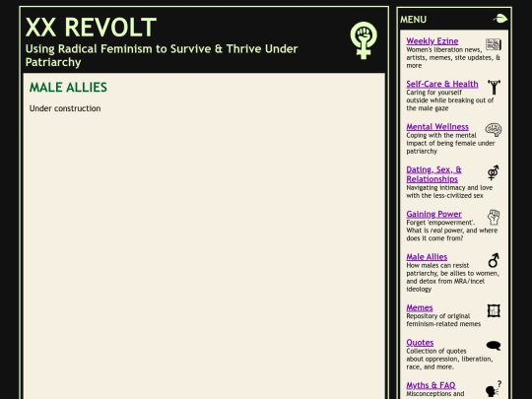Click the description "Forget 'empowerment'. What is real power"
Image resolution: width=532 pixels, height=399 pixels.
tap(451, 231)
